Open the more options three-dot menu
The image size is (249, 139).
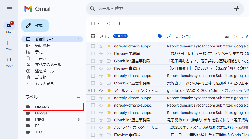click(119, 23)
